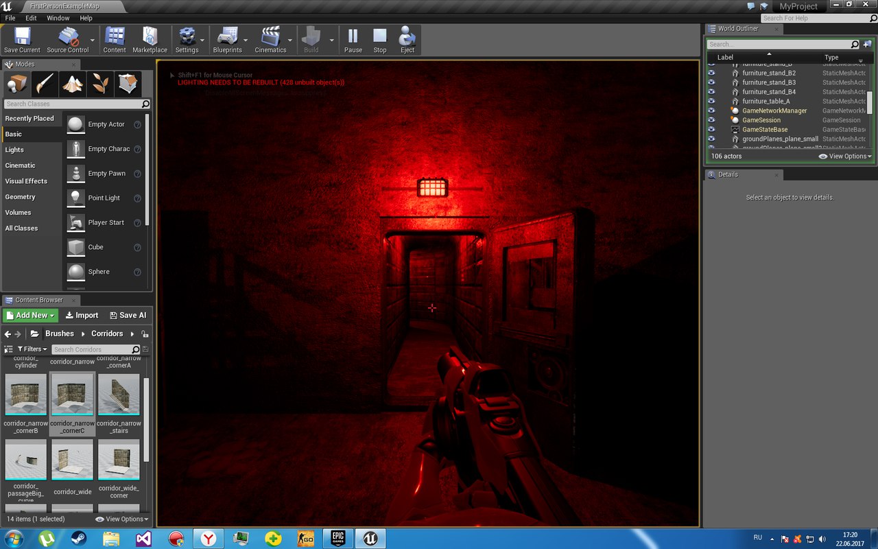
Task: Pick the Cube icon in the class list
Action: click(x=75, y=247)
